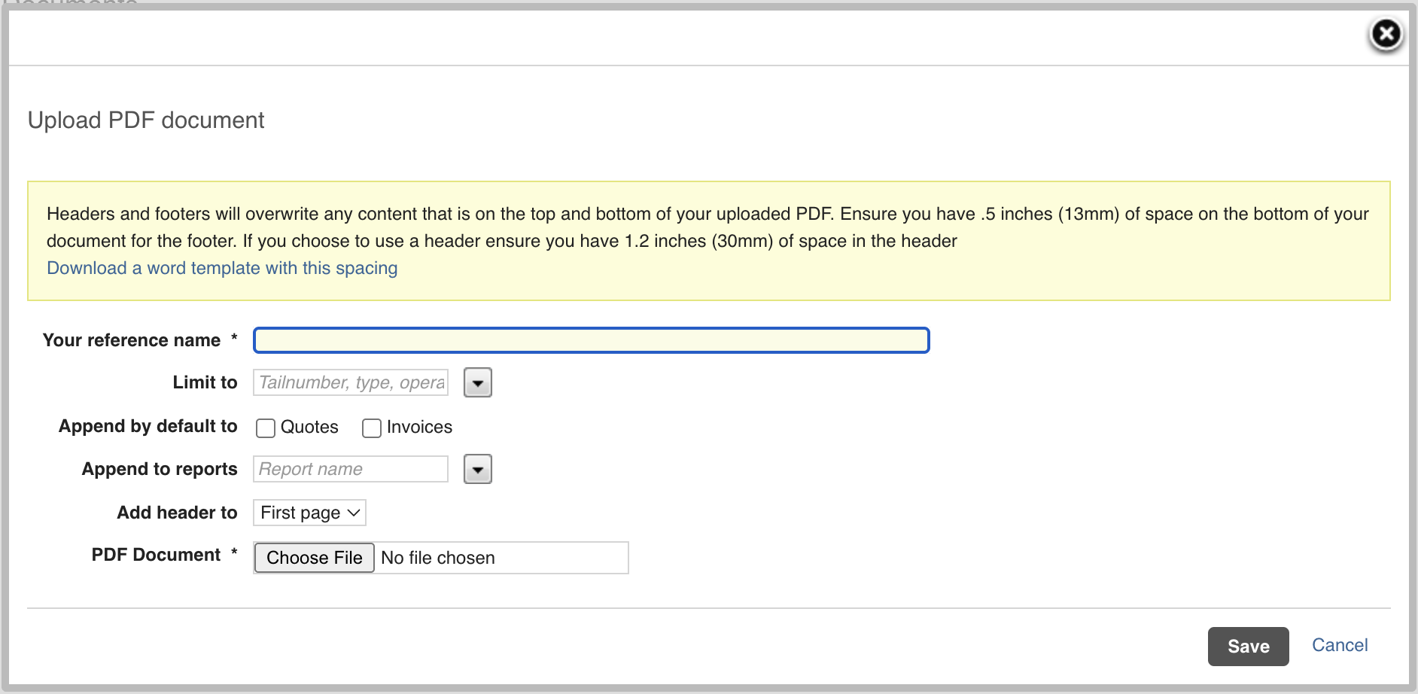The image size is (1418, 694).
Task: Click Choose File to browse for a PDF
Action: click(314, 558)
